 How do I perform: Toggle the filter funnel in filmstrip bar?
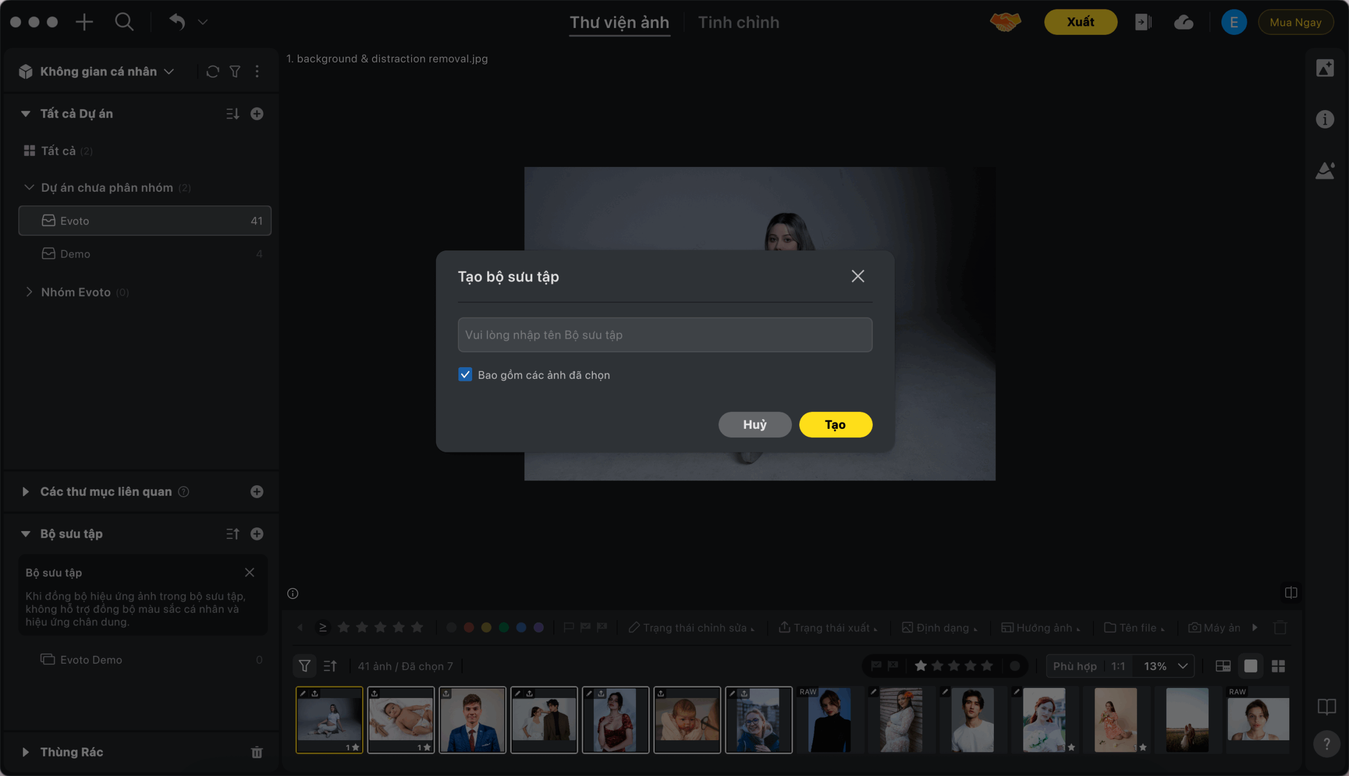[305, 666]
